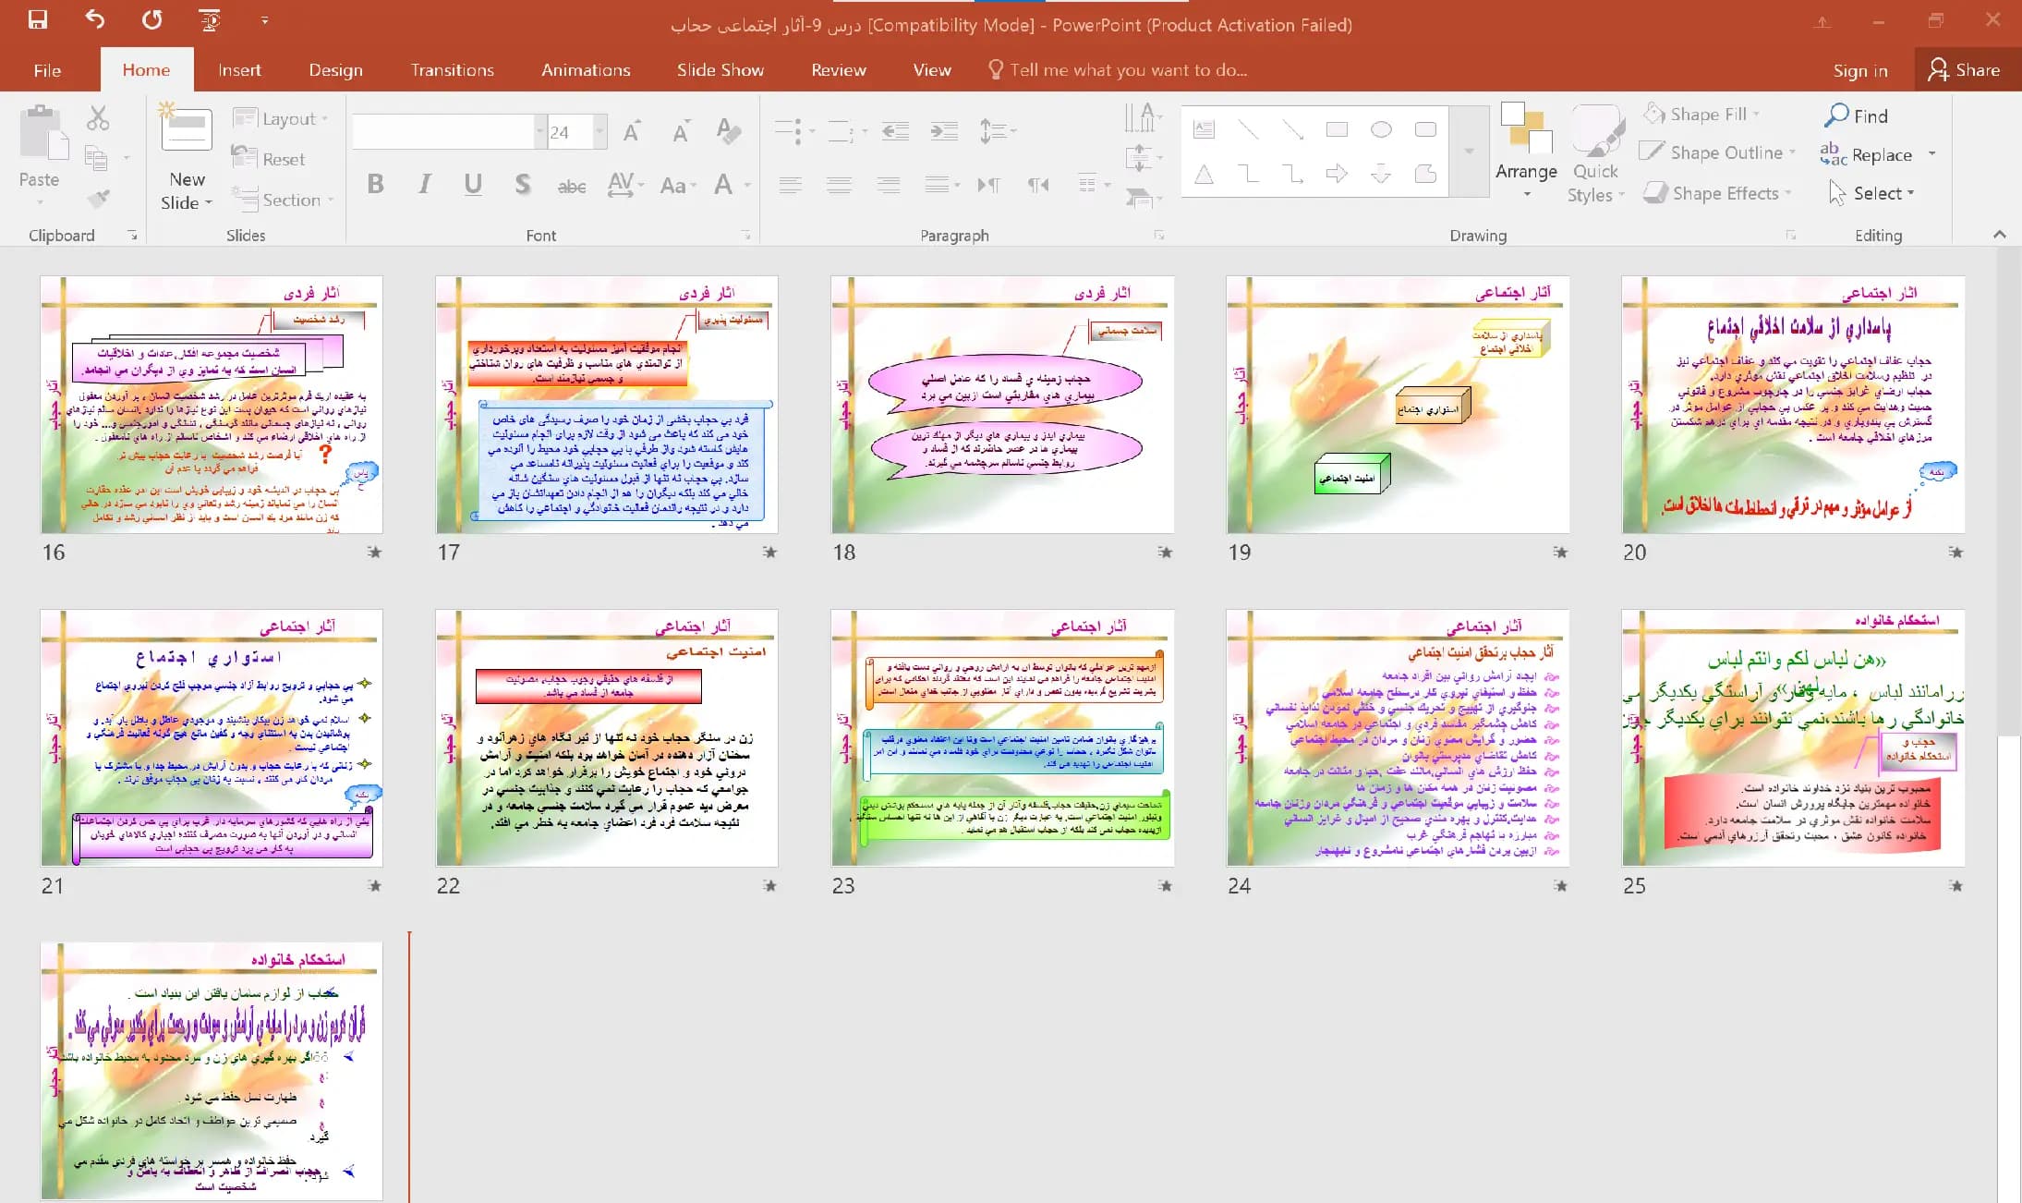Image resolution: width=2022 pixels, height=1203 pixels.
Task: Save the presentation using the floppy disk icon
Action: (38, 19)
